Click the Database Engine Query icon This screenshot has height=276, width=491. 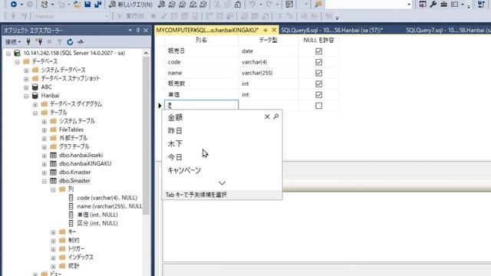click(x=162, y=5)
